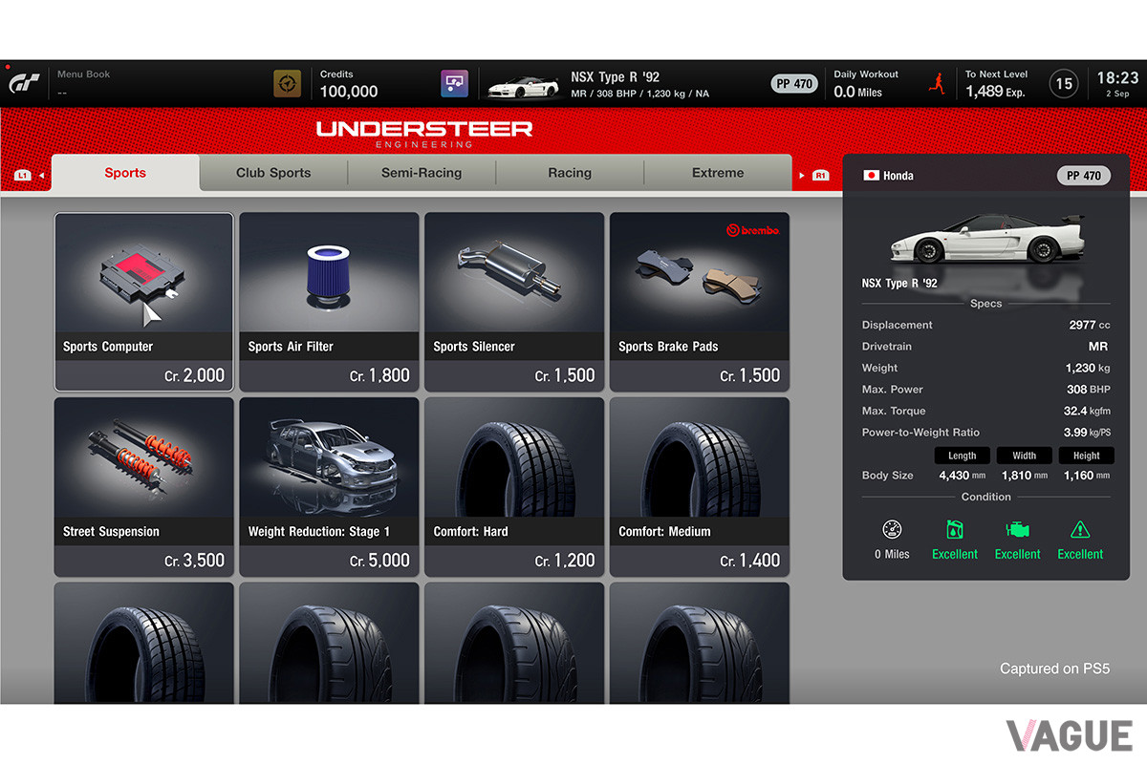The image size is (1147, 764).
Task: Click the Brembo logo on brake pads card
Action: 753,230
